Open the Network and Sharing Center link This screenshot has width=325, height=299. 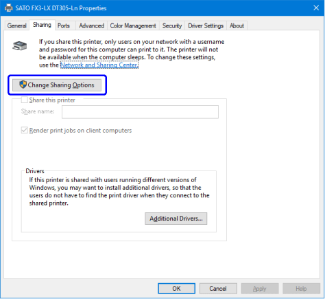pyautogui.click(x=99, y=65)
